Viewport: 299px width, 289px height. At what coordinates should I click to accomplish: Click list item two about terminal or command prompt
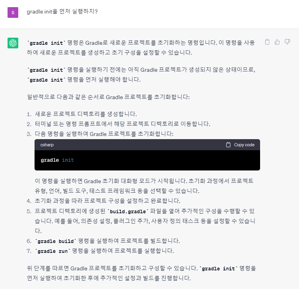122,124
